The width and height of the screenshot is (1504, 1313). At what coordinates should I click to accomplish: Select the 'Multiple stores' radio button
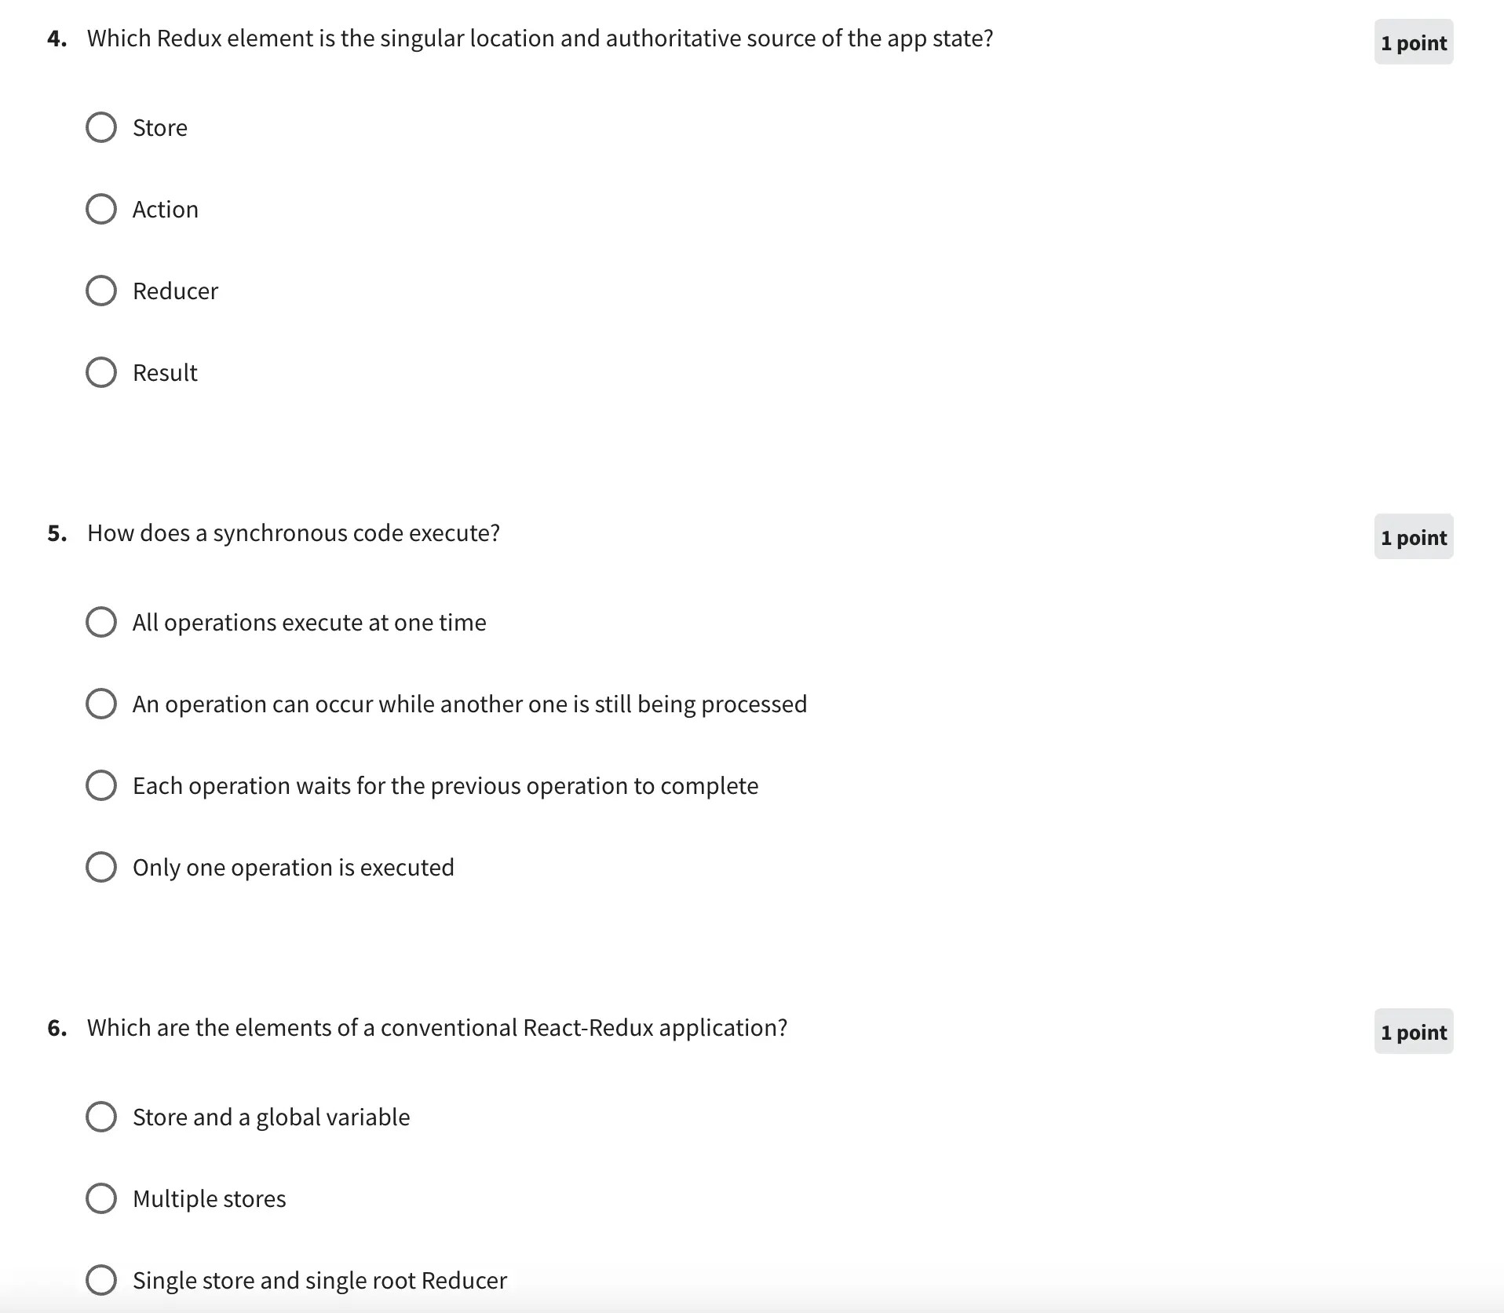(101, 1198)
